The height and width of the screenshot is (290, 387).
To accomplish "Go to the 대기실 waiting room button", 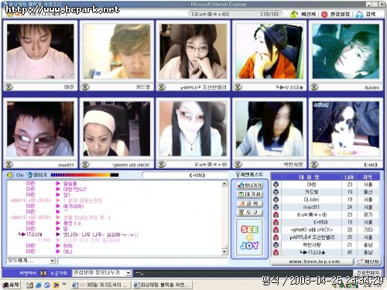I will pos(249,194).
